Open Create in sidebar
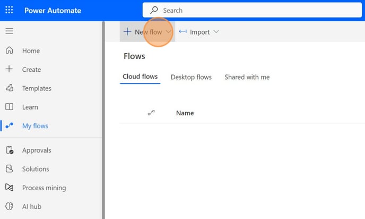 pos(31,70)
